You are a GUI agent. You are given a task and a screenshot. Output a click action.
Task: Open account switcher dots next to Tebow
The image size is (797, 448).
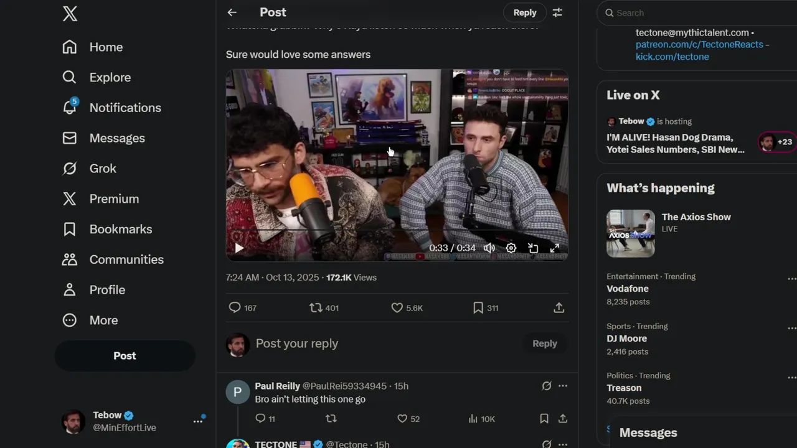[198, 421]
